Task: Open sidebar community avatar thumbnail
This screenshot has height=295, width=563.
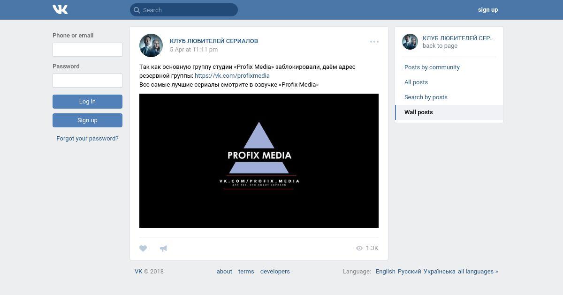Action: (x=410, y=42)
